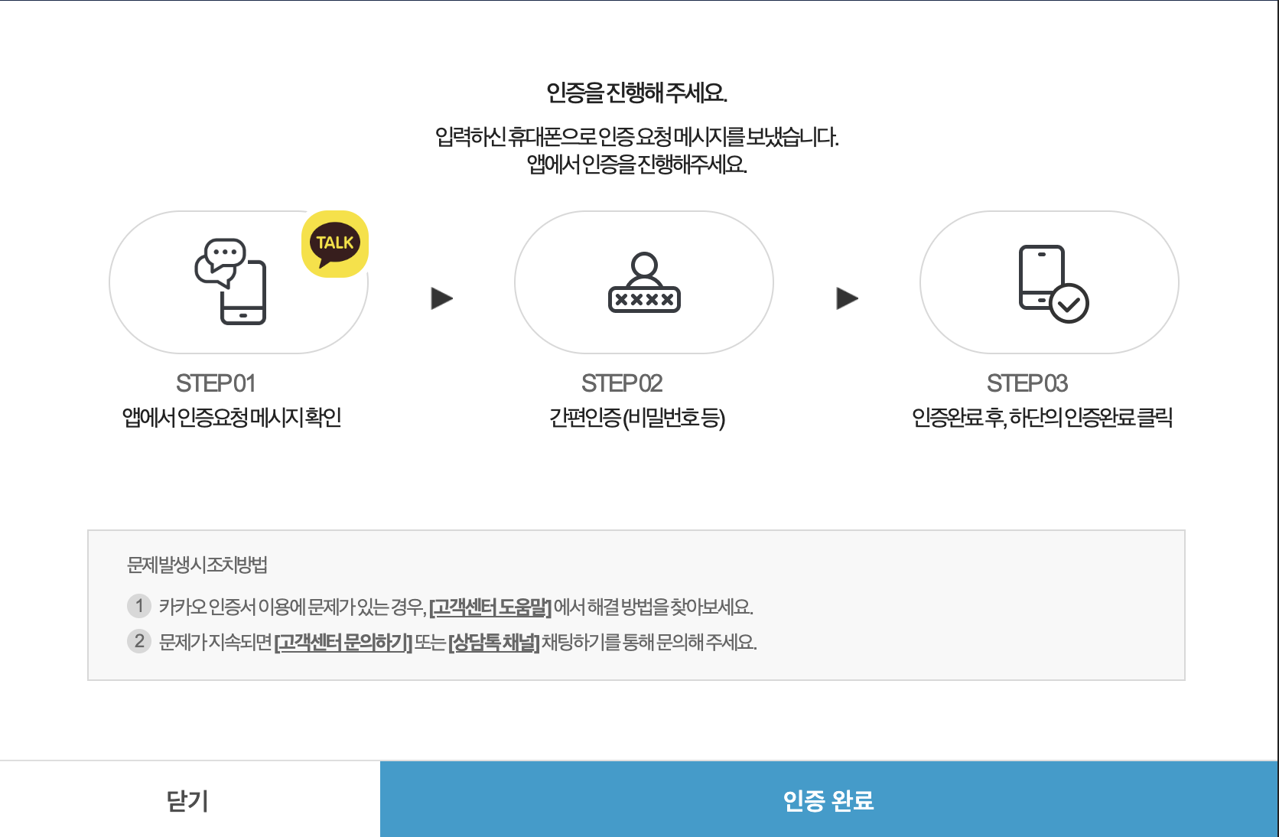
Task: Click the arrow between STEP 02 and STEP 03
Action: click(x=847, y=299)
